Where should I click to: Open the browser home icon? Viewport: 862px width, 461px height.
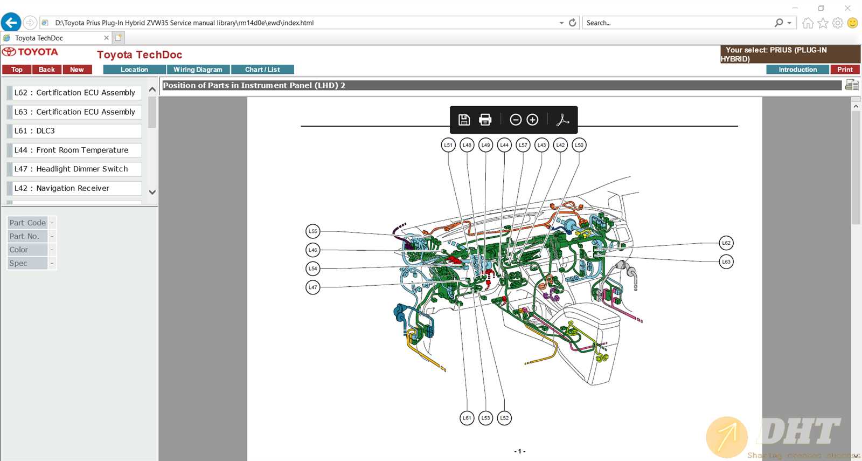[808, 23]
